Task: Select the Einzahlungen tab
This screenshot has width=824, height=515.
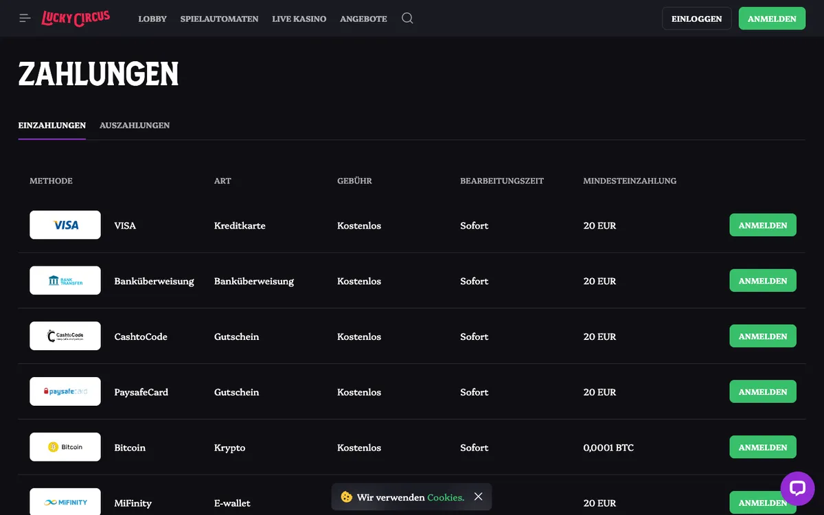Action: [x=52, y=126]
